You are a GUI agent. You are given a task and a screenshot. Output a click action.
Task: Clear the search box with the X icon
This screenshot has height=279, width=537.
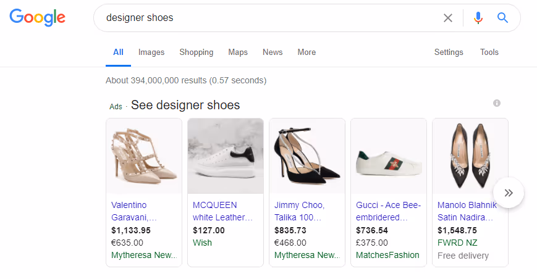click(x=448, y=18)
